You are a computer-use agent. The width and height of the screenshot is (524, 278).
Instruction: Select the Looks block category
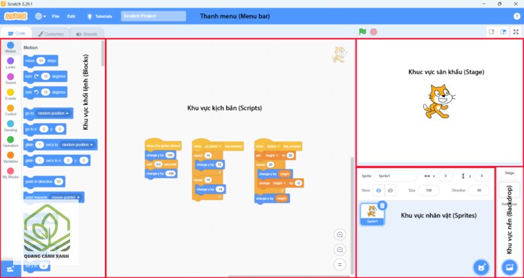10,63
